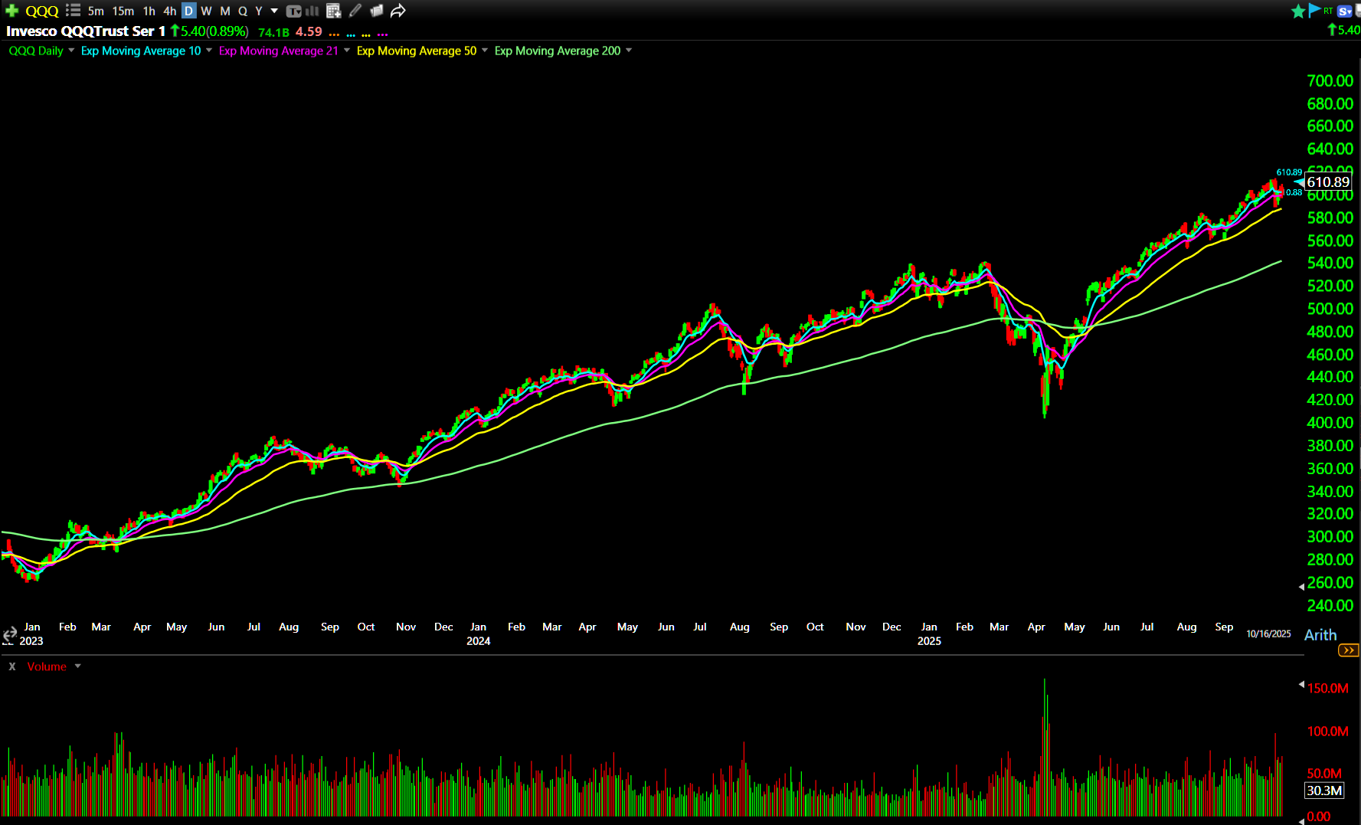Select the 15m timeframe
The image size is (1361, 825).
(x=123, y=11)
